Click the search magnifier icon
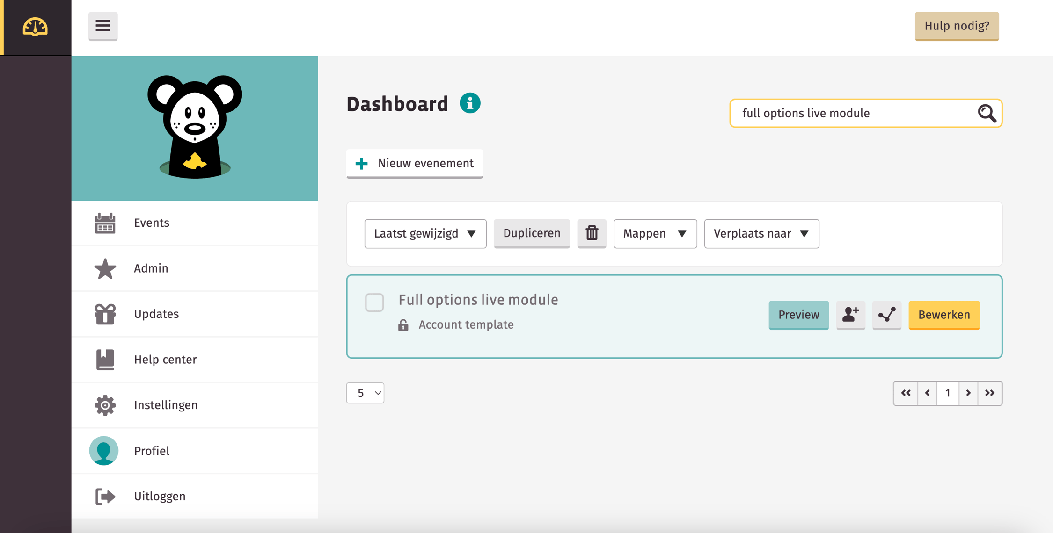 (987, 113)
